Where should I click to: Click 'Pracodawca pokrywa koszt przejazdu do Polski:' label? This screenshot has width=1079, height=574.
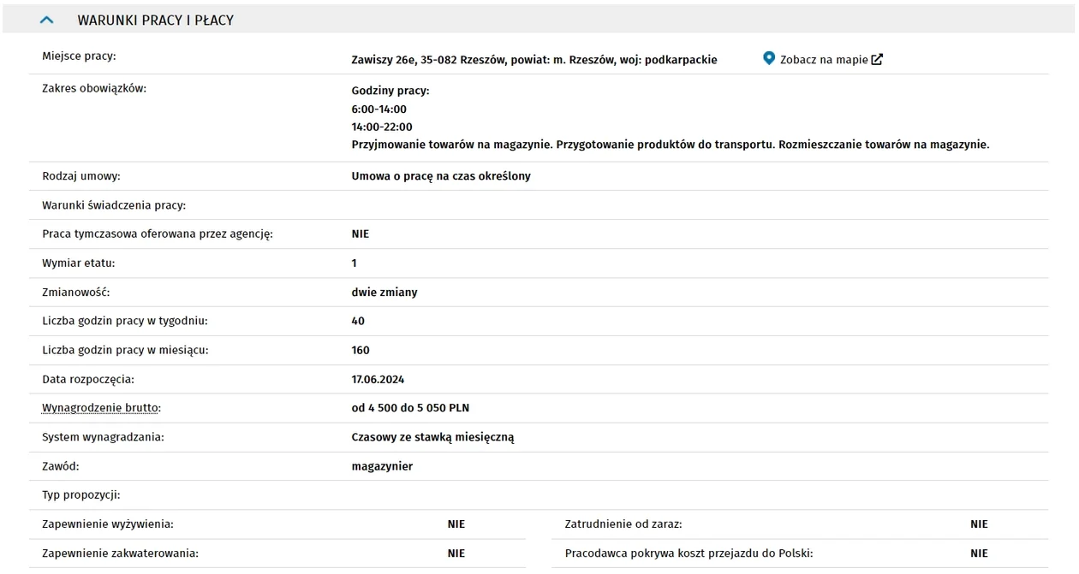point(689,553)
